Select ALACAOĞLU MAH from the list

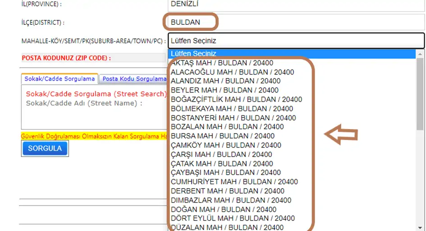click(x=232, y=72)
